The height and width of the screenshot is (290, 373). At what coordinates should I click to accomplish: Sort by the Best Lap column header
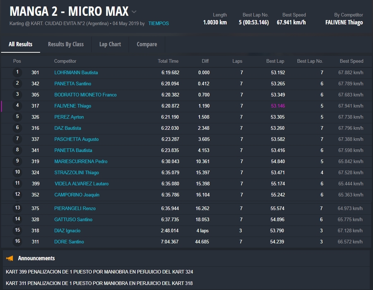point(275,61)
